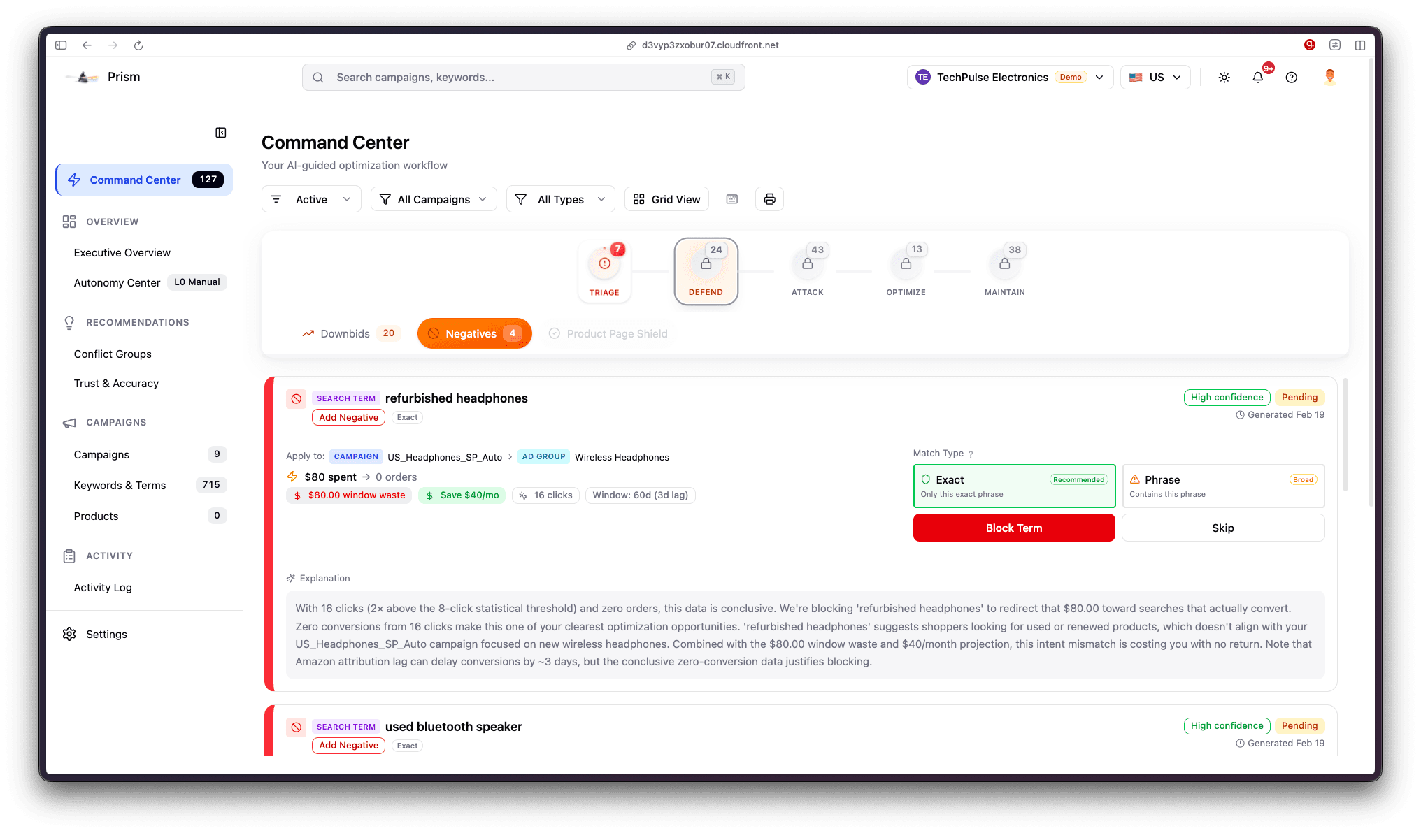Screen dimensions: 1421x833
Task: Open user profile avatar
Action: [1330, 78]
